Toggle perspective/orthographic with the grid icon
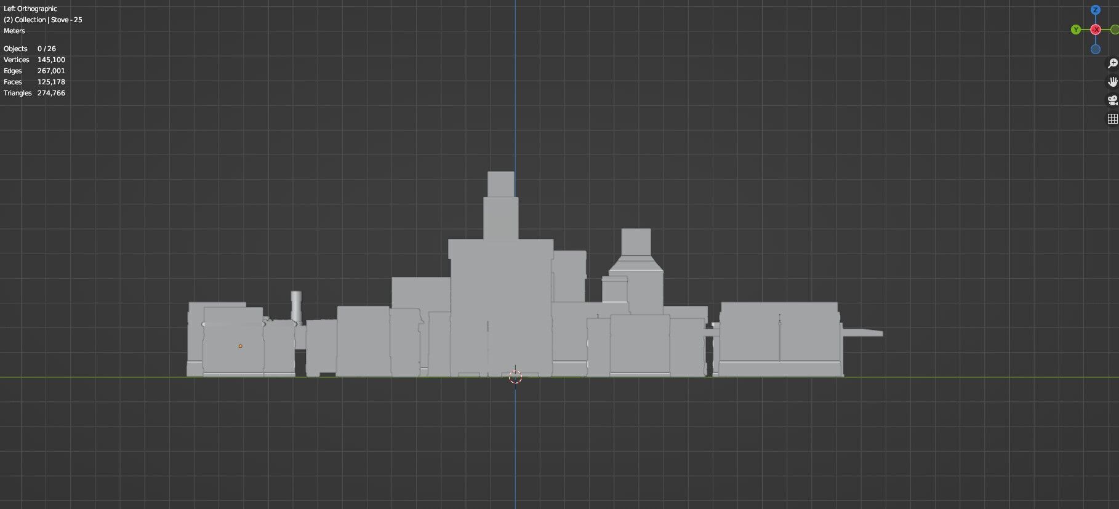1119x509 pixels. click(x=1112, y=119)
